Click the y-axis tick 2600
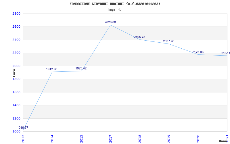The image size is (230, 144). (x=16, y=27)
